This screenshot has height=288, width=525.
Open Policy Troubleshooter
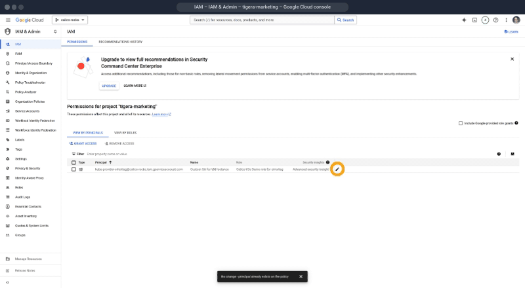pos(30,82)
